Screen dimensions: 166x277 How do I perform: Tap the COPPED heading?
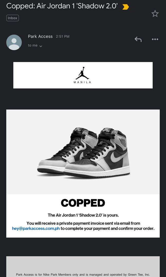coord(83,203)
